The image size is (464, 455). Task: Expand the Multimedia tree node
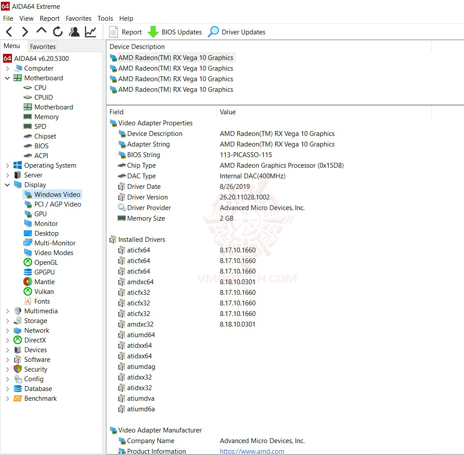click(x=8, y=311)
